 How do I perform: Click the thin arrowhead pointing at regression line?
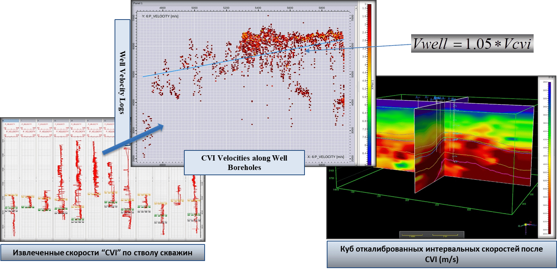[x=308, y=50]
